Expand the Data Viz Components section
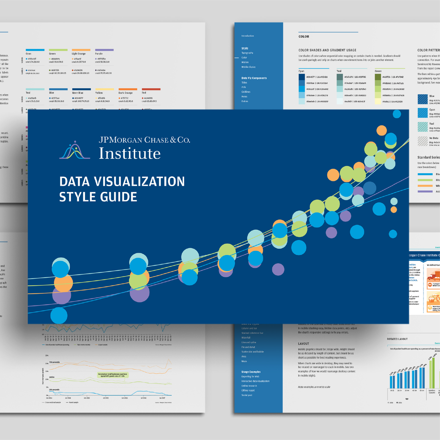The width and height of the screenshot is (440, 440). (254, 78)
